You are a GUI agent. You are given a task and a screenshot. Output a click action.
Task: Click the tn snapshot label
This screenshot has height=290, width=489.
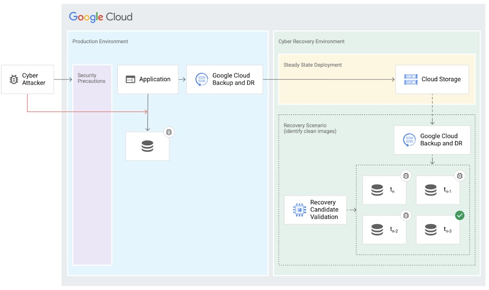392,190
